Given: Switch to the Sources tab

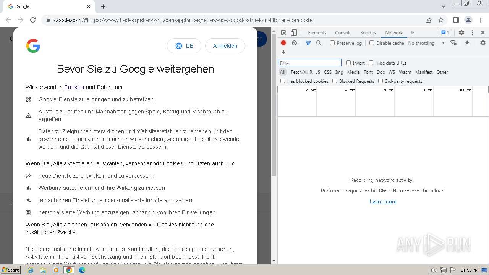Looking at the screenshot, I should click(x=368, y=33).
